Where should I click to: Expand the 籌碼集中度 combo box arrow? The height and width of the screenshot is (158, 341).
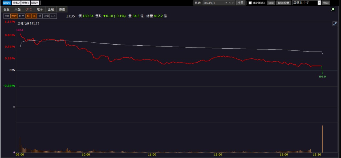(x=319, y=3)
